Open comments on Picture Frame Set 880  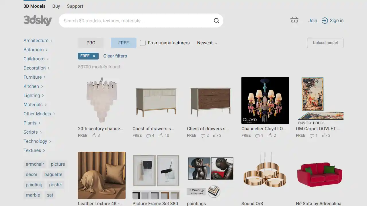tap(148, 205)
